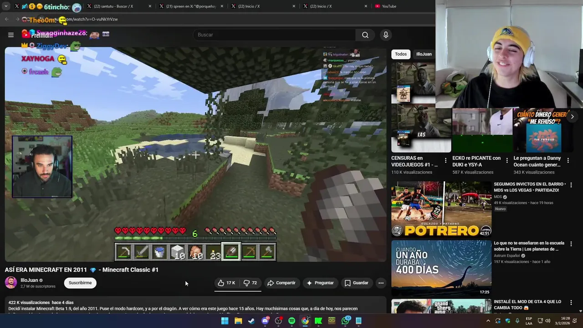Switch to spreen en X tab
This screenshot has width=583, height=328.
tap(190, 6)
